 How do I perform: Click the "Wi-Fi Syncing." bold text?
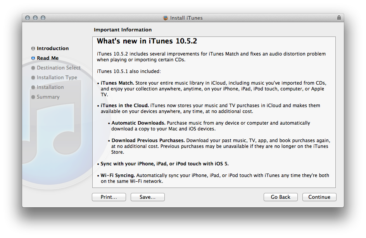[117, 175]
